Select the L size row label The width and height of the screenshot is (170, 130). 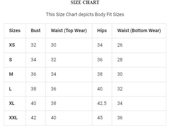[x=10, y=89]
